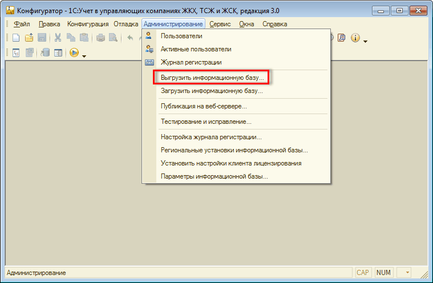Click the CAP indicator in status bar
Viewport: 433px width, 283px height.
click(363, 273)
